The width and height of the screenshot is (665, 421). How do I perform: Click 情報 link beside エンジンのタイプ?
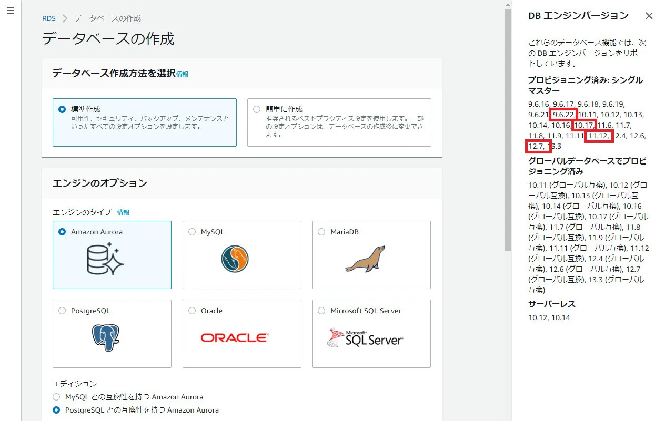pos(123,212)
